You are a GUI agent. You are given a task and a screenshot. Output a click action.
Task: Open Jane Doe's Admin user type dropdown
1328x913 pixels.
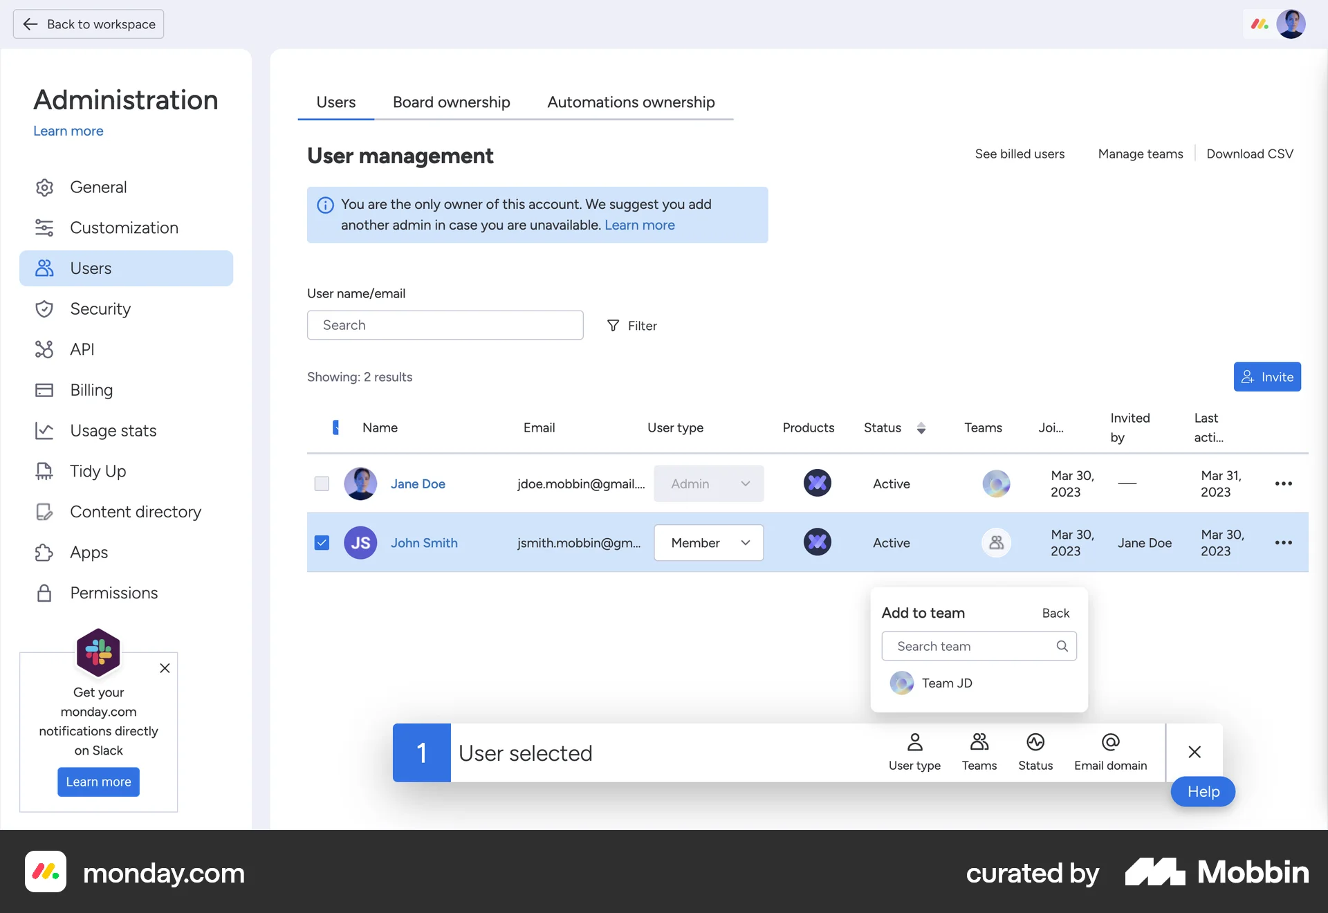coord(708,483)
